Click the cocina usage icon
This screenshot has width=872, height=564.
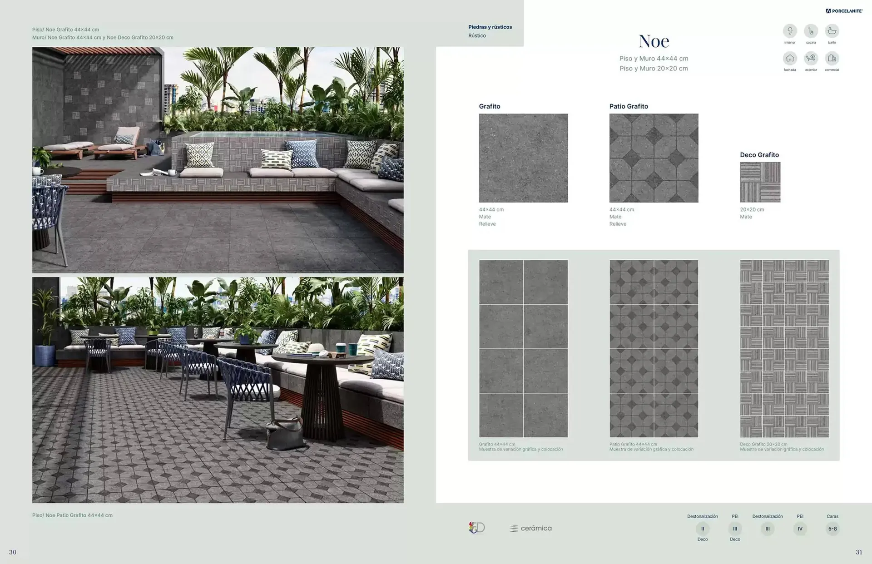pos(811,31)
